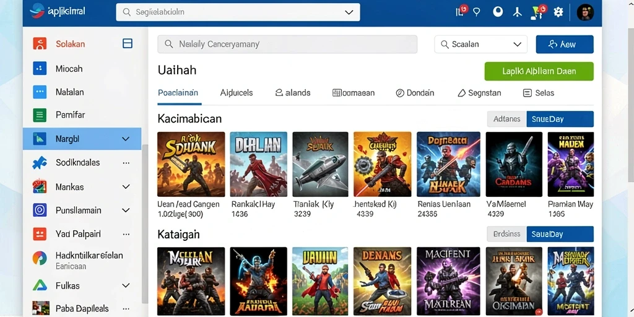Expand the Mankas sidebar chevron
This screenshot has height=317, width=634.
pyautogui.click(x=126, y=187)
